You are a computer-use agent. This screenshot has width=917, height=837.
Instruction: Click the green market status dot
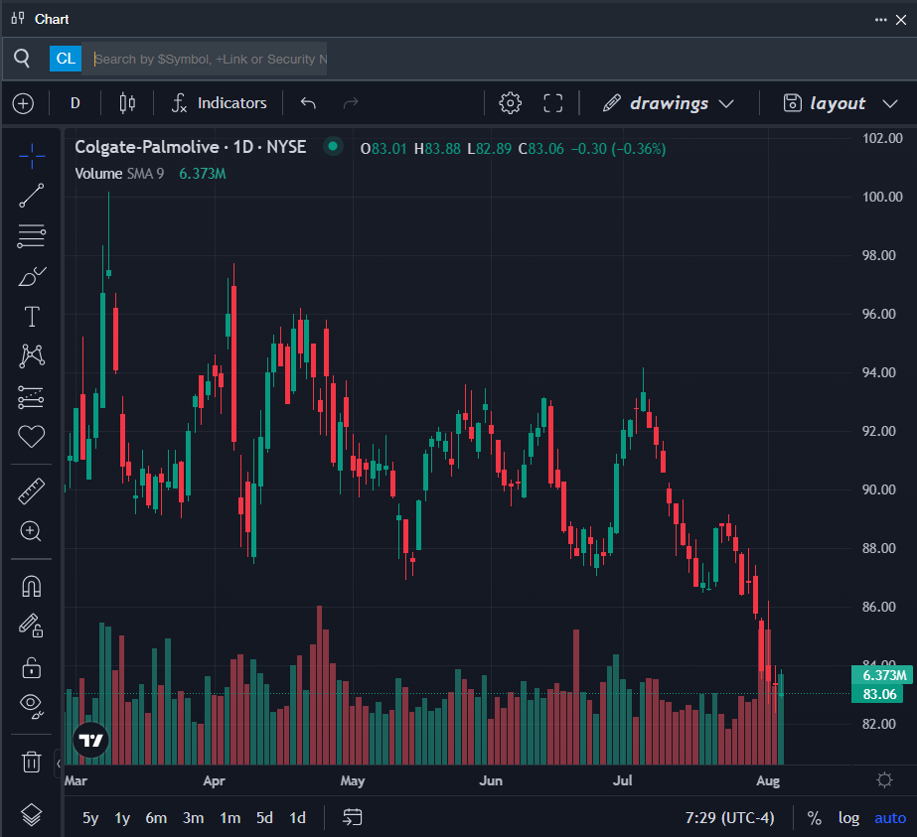[x=333, y=146]
